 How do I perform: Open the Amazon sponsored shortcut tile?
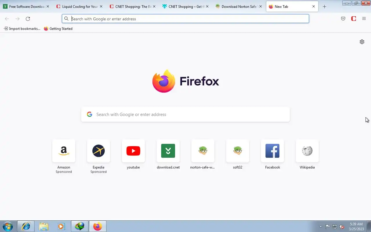coord(64,151)
